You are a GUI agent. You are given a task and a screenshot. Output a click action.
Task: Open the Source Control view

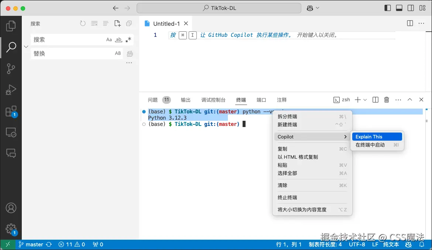click(x=11, y=69)
